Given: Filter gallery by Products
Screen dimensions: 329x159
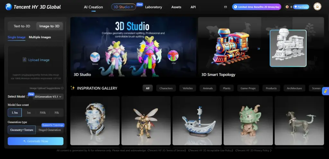Looking at the screenshot, I should (x=271, y=88).
